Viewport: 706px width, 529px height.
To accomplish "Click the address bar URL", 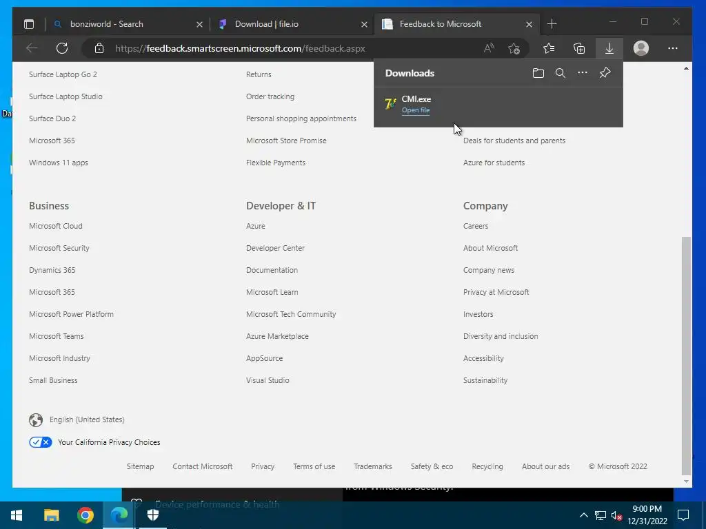I will 240,49.
